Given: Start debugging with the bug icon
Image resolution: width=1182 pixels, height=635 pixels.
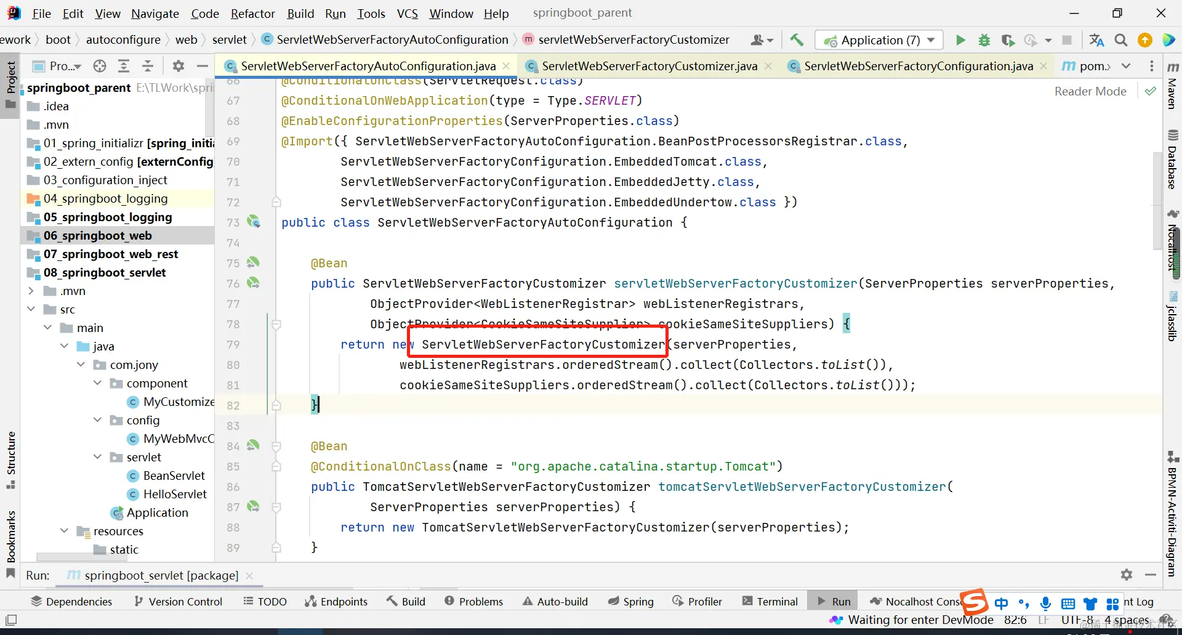Looking at the screenshot, I should (984, 40).
